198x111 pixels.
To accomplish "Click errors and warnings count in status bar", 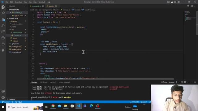I will pyautogui.click(x=19, y=102).
